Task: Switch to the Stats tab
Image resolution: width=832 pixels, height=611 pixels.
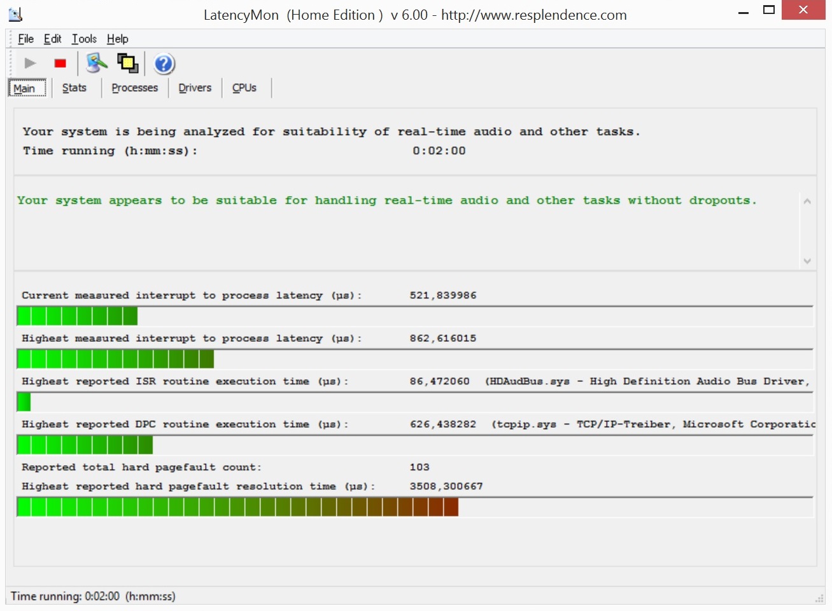Action: click(x=74, y=88)
